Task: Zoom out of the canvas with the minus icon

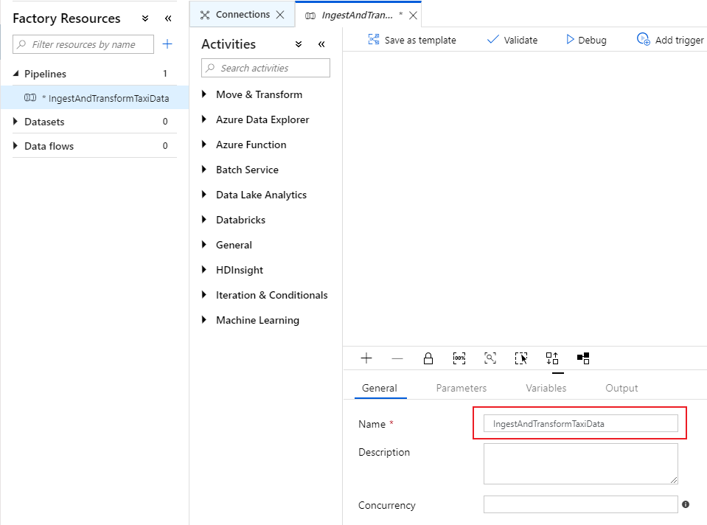Action: pos(397,358)
